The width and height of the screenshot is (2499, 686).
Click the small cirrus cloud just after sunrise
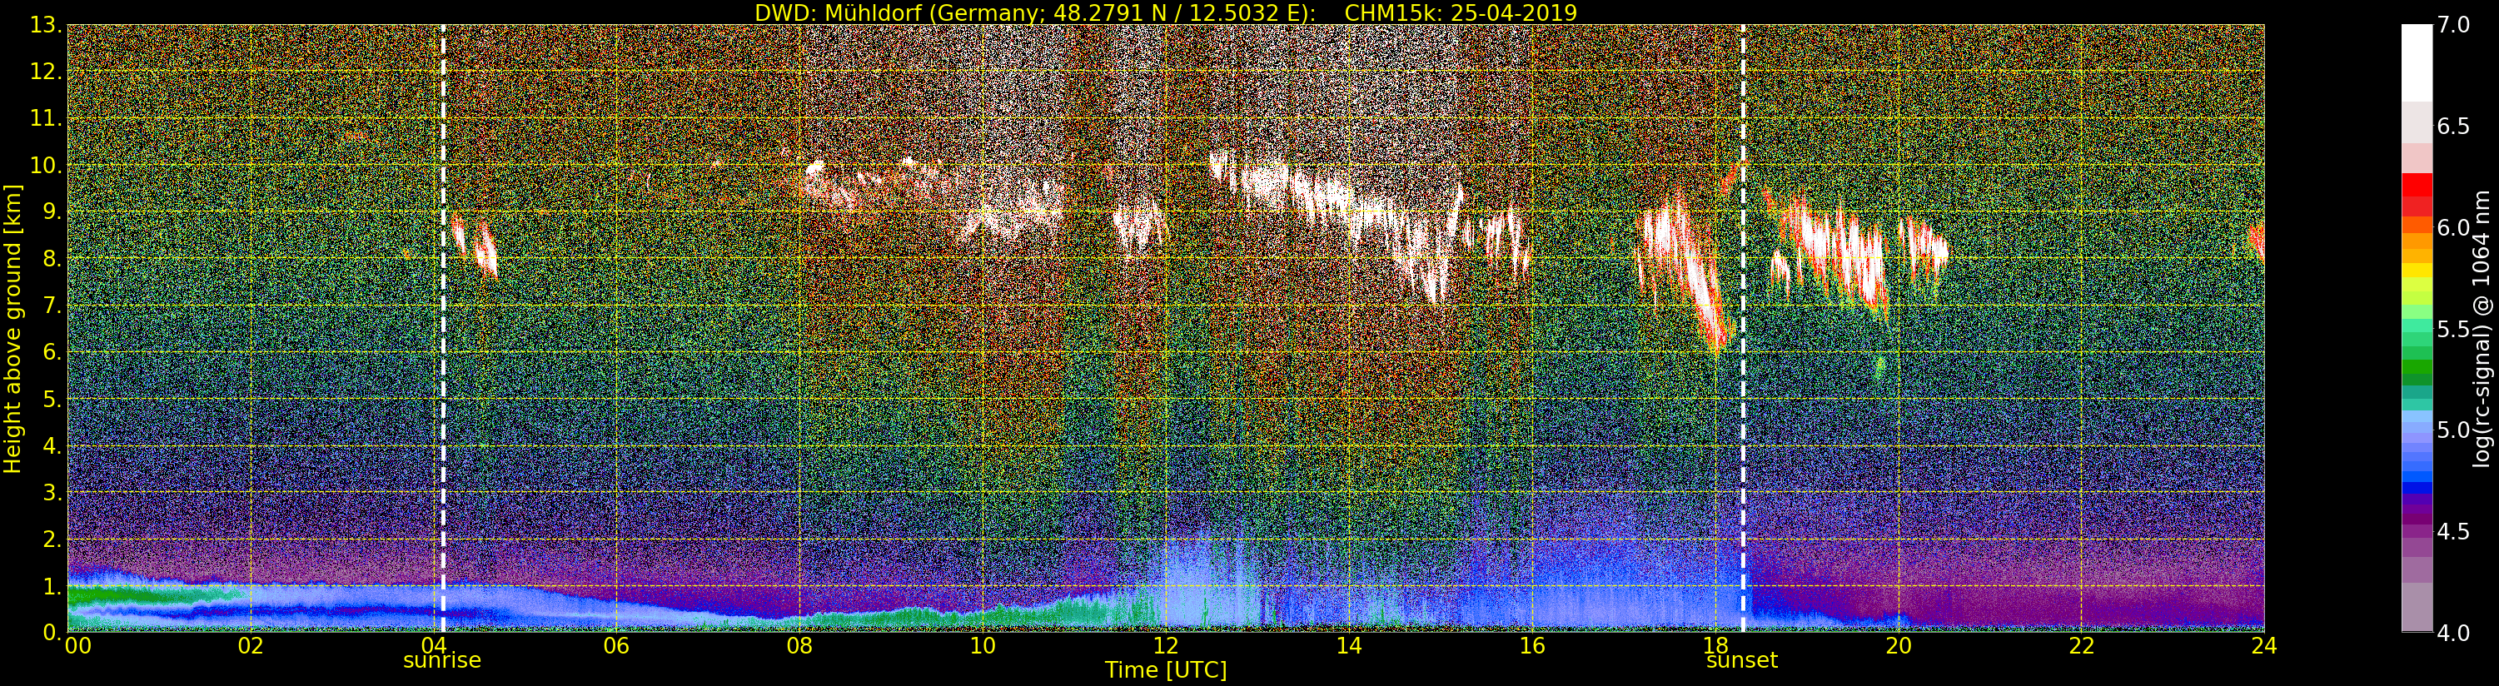point(475,246)
